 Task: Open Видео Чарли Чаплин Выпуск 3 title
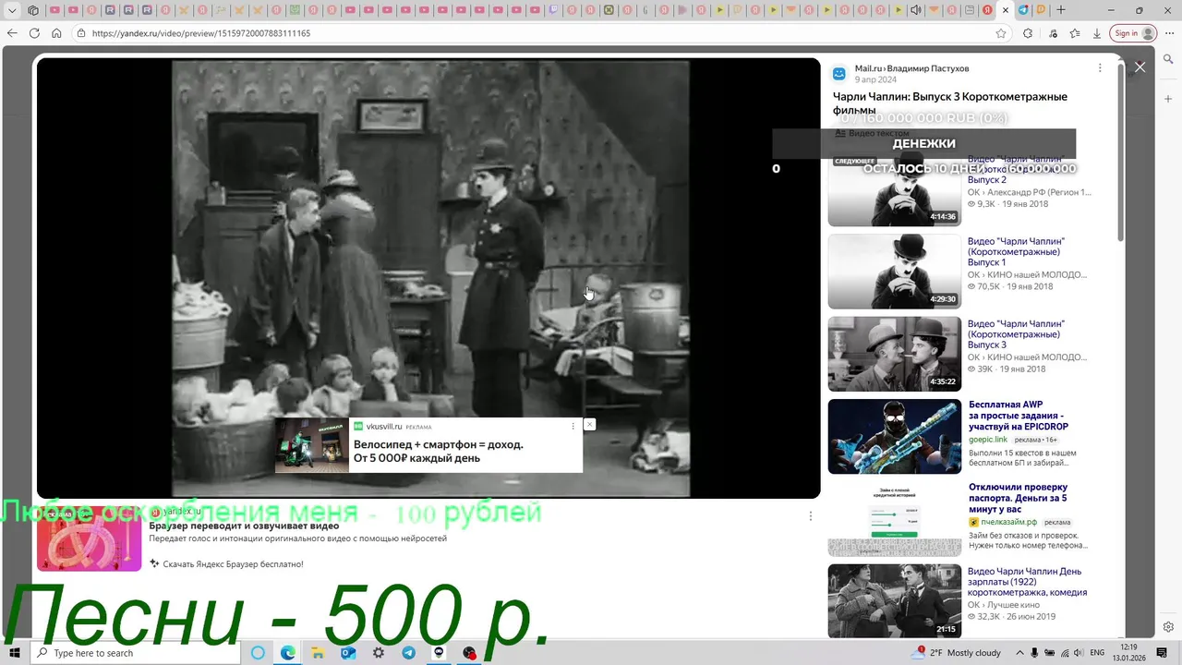coord(1016,334)
